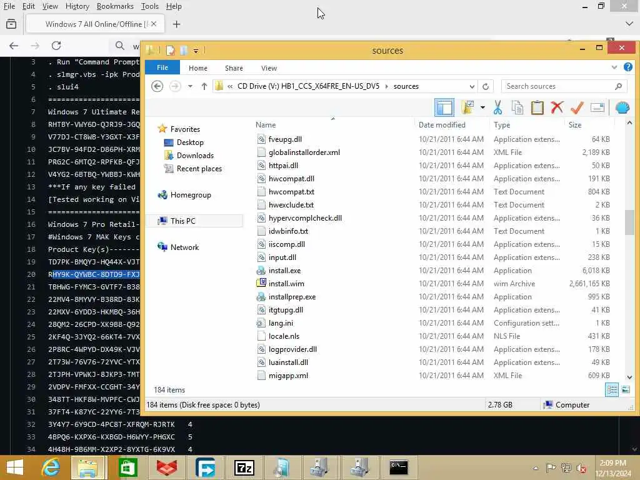Viewport: 640px width, 480px height.
Task: Open the 7-Zip taskbar icon
Action: (x=244, y=467)
